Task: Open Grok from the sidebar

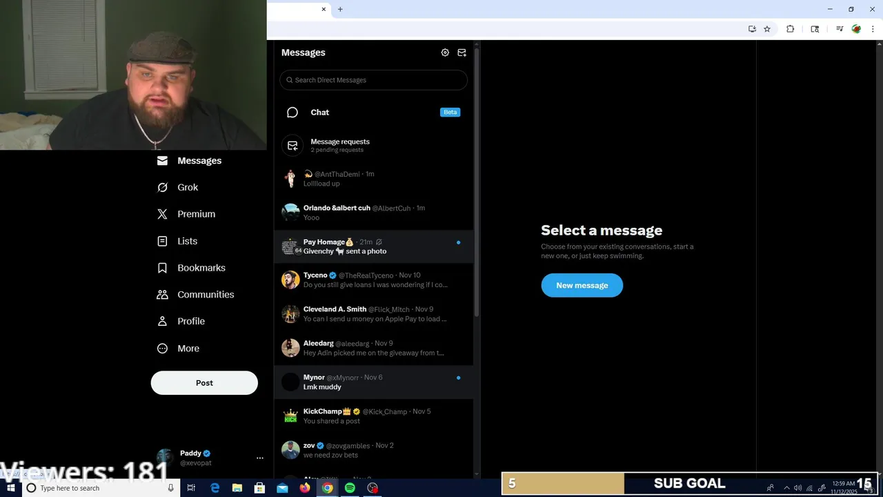Action: [178, 187]
